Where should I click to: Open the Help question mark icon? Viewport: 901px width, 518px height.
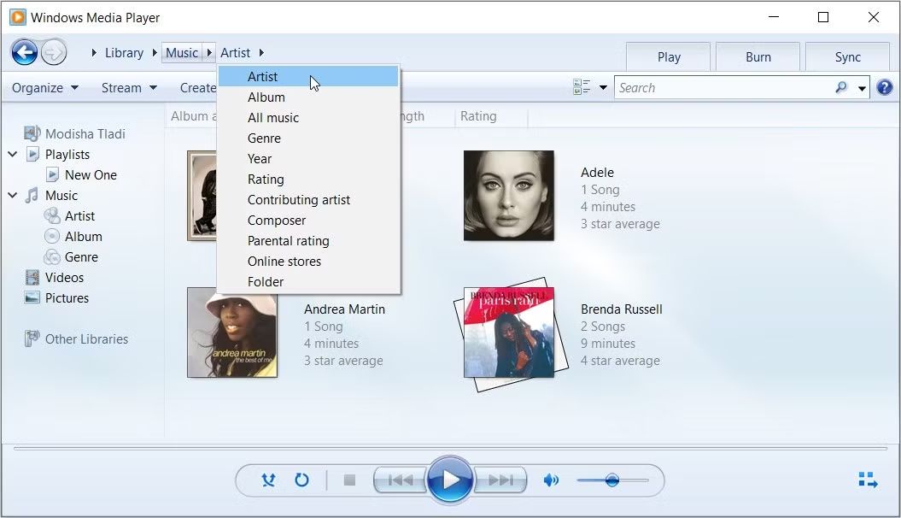tap(885, 87)
